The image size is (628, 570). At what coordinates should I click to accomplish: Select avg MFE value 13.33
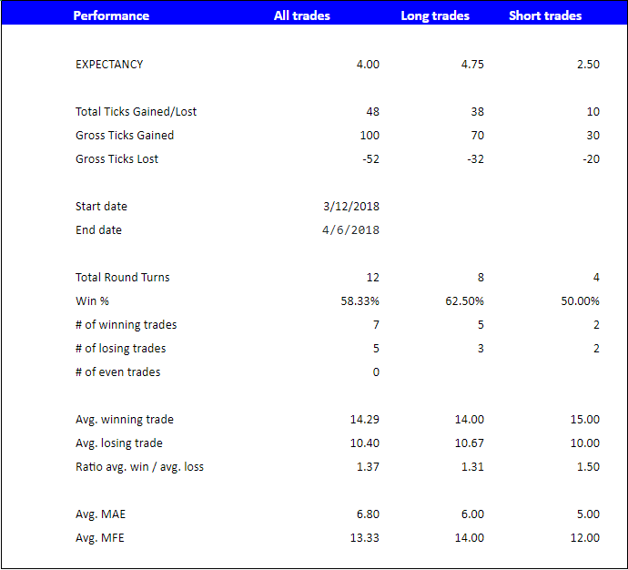pyautogui.click(x=365, y=537)
